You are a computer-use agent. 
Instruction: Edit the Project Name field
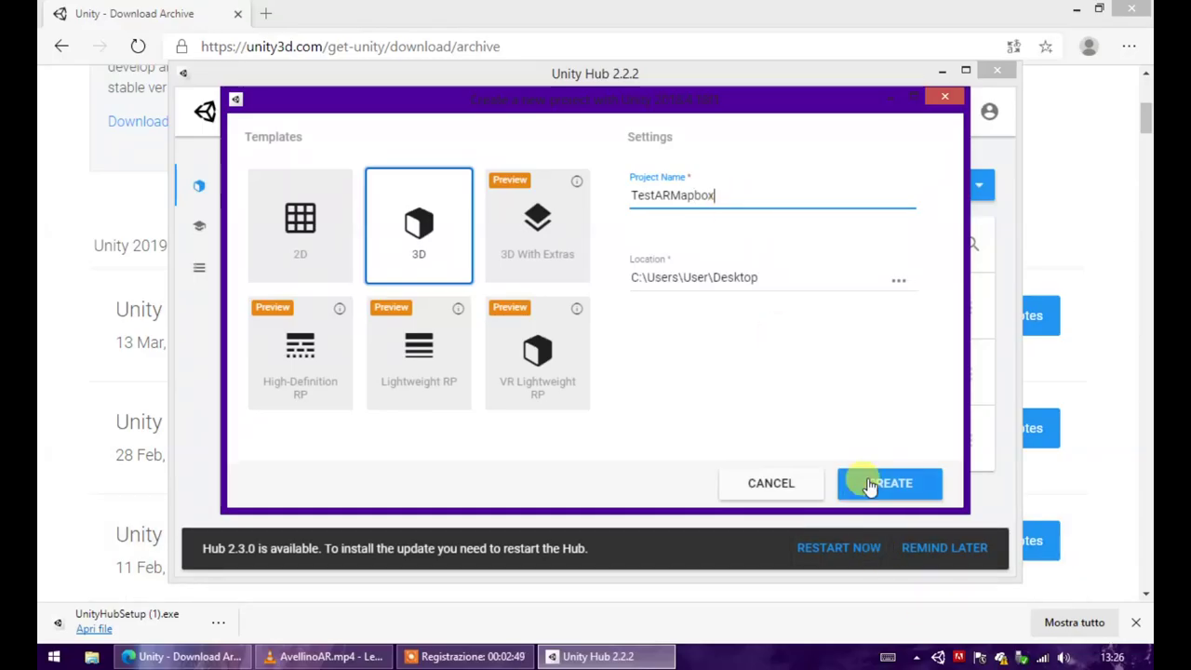coord(772,195)
